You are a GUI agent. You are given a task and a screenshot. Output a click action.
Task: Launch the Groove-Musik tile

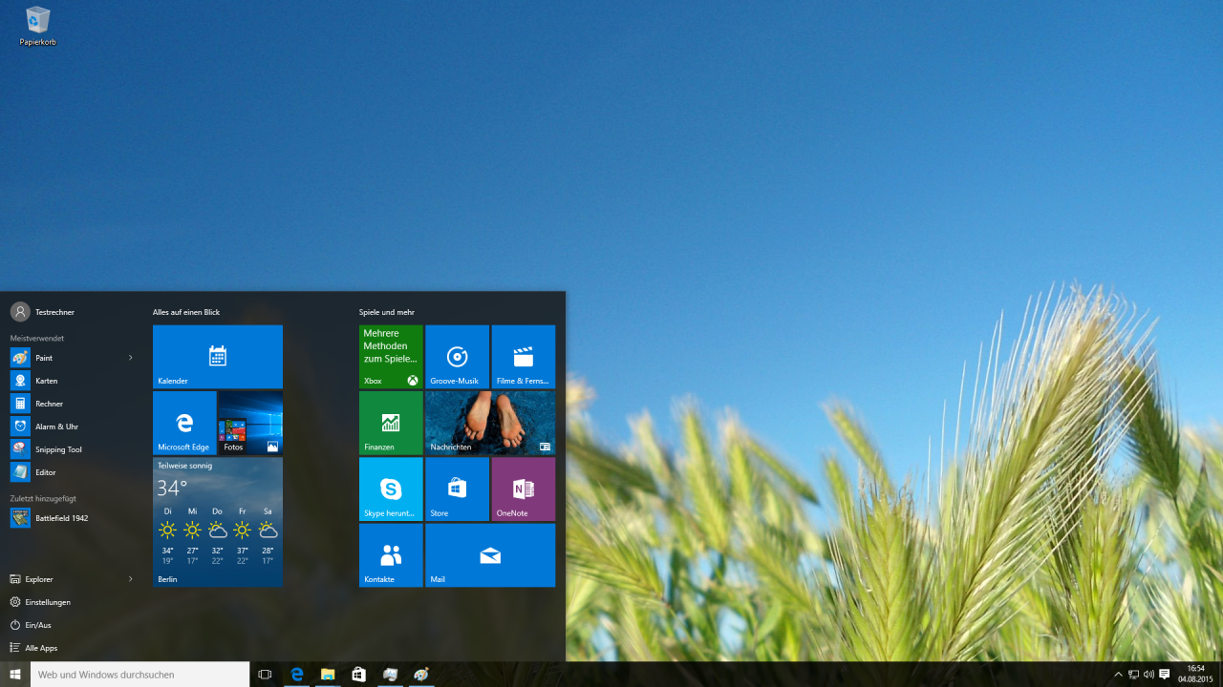(x=457, y=357)
